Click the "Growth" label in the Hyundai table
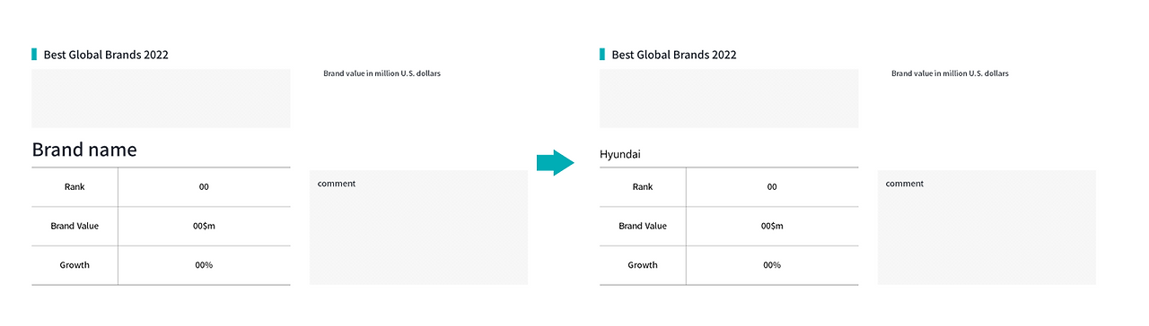The height and width of the screenshot is (326, 1149). [x=643, y=265]
